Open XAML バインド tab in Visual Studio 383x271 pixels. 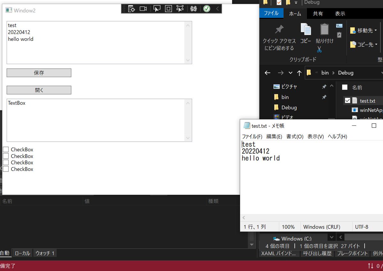click(x=279, y=253)
